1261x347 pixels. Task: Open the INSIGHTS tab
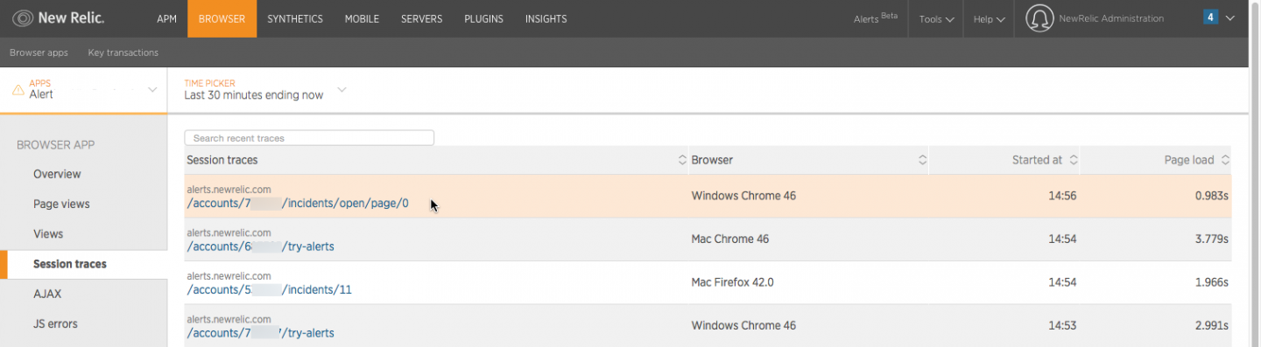(x=546, y=18)
